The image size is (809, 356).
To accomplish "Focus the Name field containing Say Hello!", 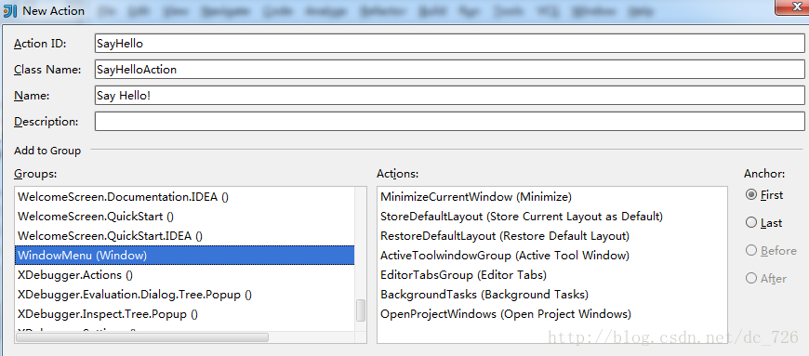I will click(450, 96).
